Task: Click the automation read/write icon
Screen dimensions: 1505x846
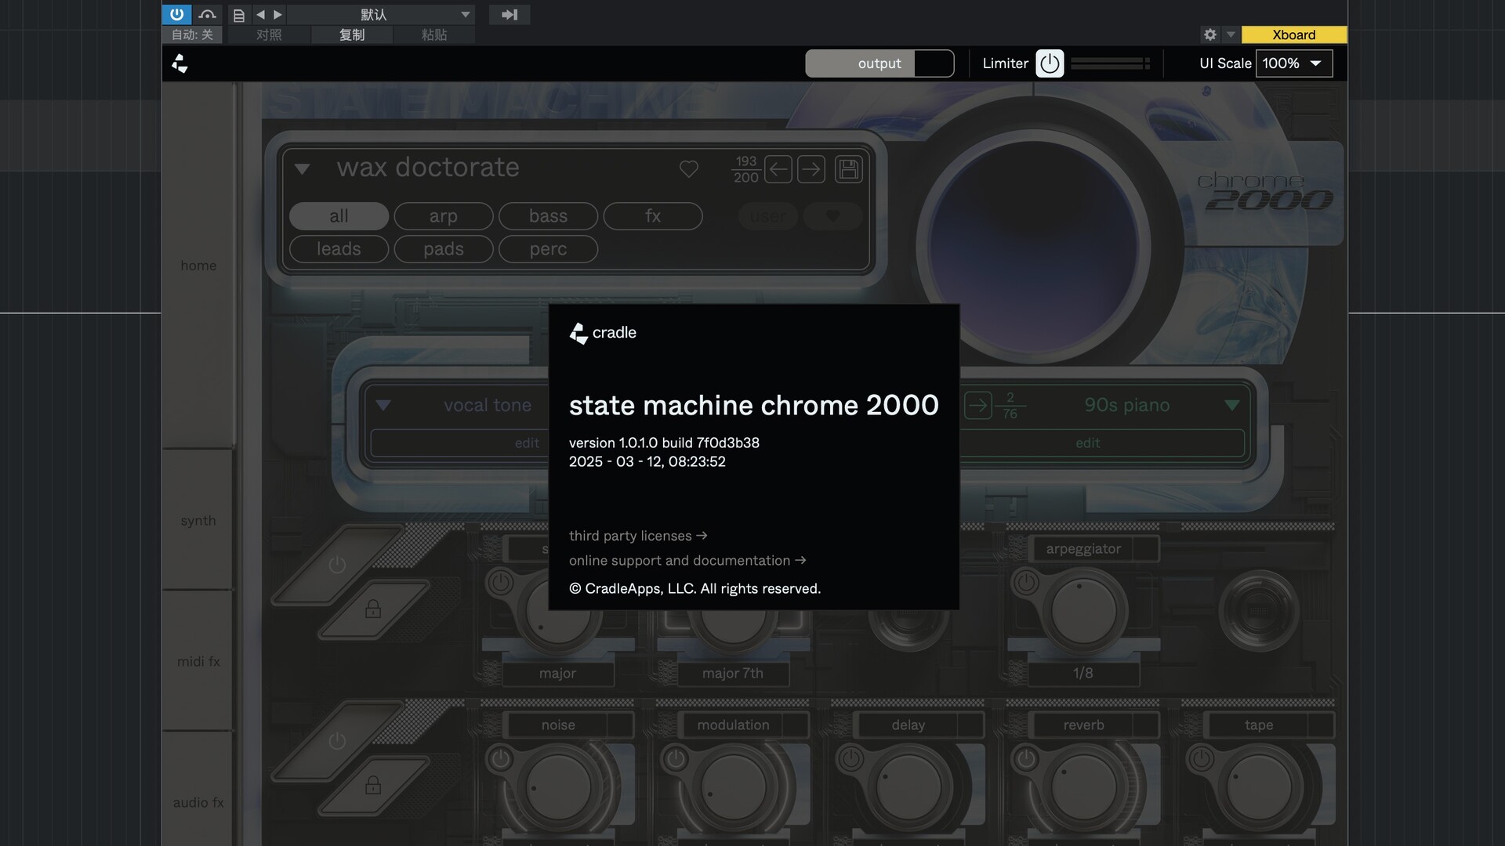Action: point(207,14)
